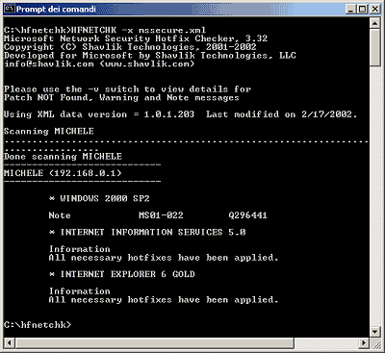
Task: Click the MS01-022 note entry
Action: tap(161, 215)
